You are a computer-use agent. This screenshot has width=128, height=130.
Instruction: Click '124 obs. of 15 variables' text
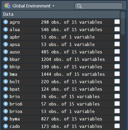72,89
